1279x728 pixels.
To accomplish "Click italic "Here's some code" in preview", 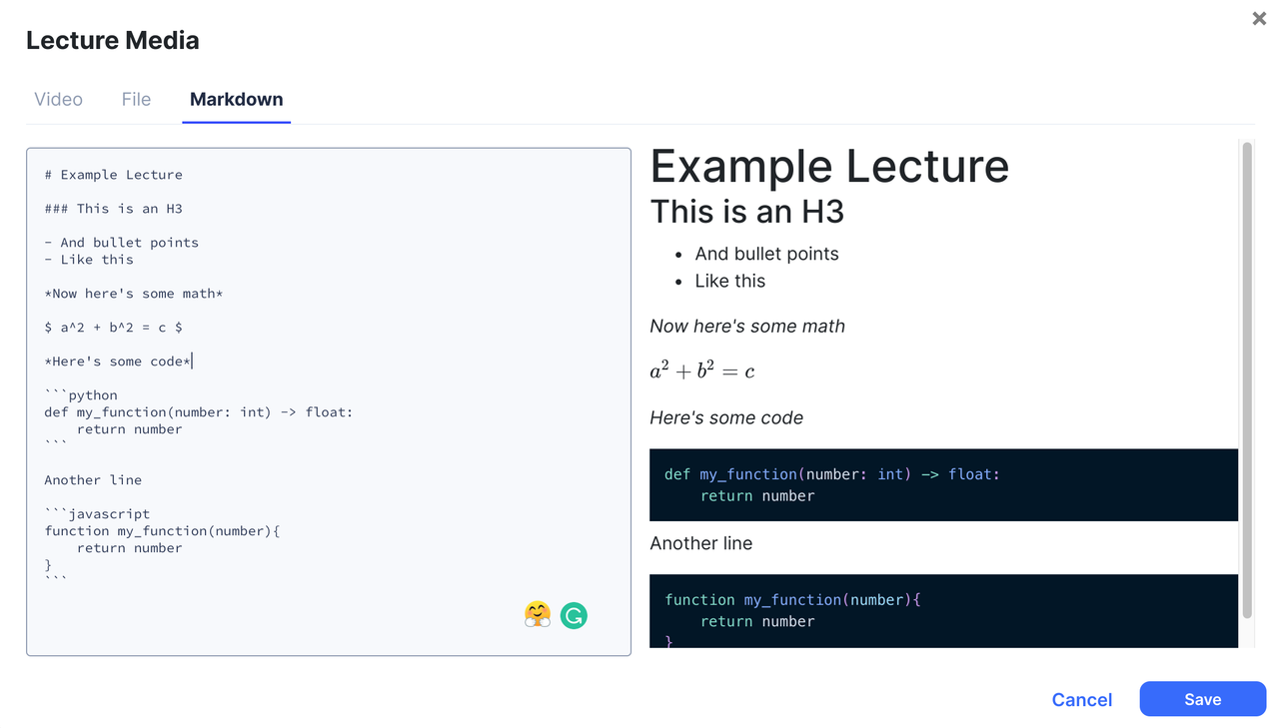I will point(726,418).
